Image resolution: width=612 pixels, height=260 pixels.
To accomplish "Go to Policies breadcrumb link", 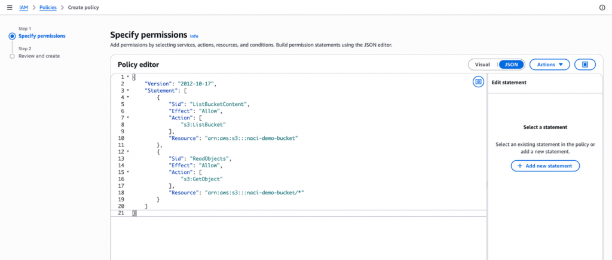I will (48, 7).
